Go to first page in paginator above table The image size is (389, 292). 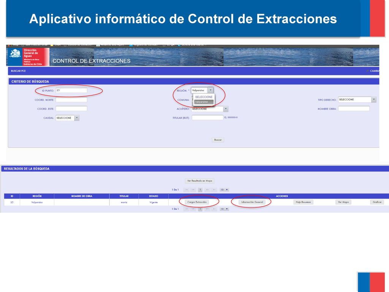186,190
